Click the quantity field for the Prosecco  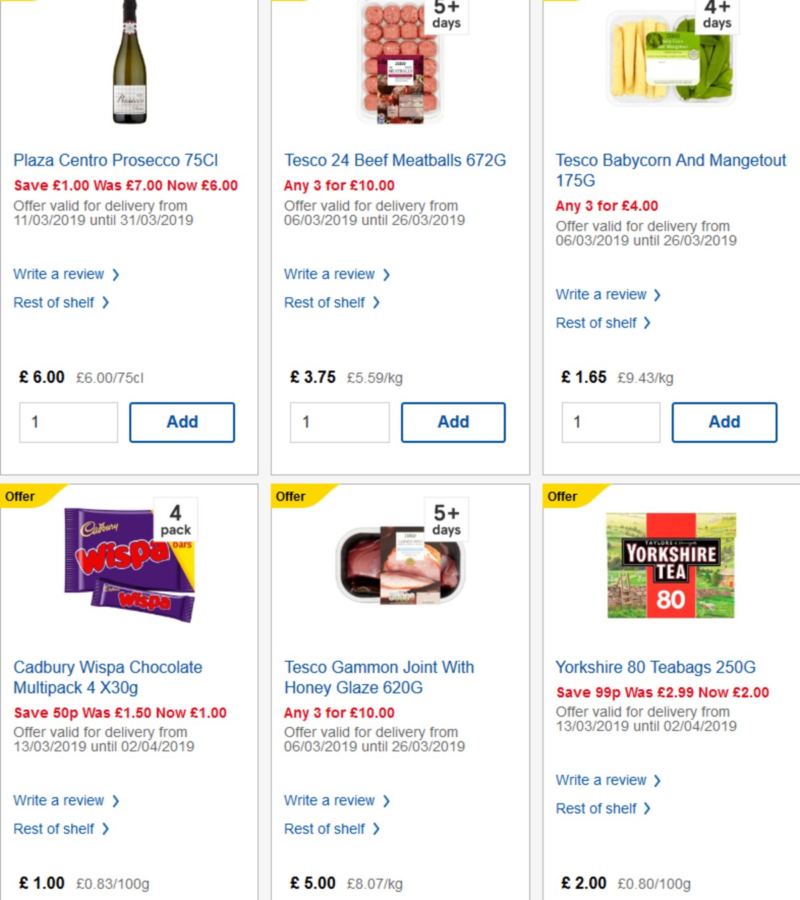67,421
